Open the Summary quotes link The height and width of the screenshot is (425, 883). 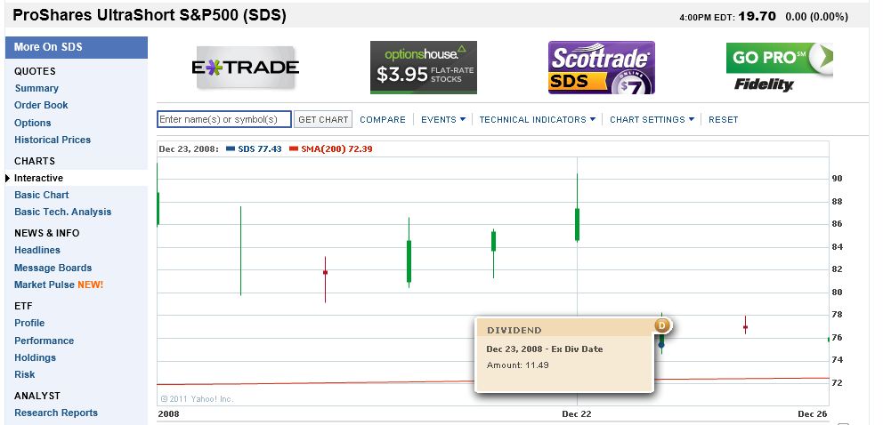click(x=36, y=88)
